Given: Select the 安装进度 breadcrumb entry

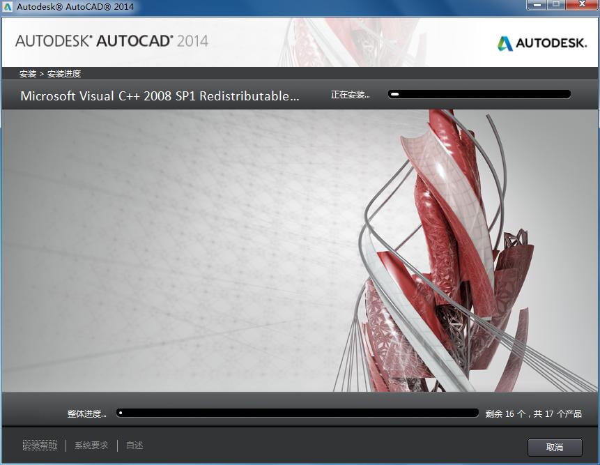Looking at the screenshot, I should click(65, 73).
